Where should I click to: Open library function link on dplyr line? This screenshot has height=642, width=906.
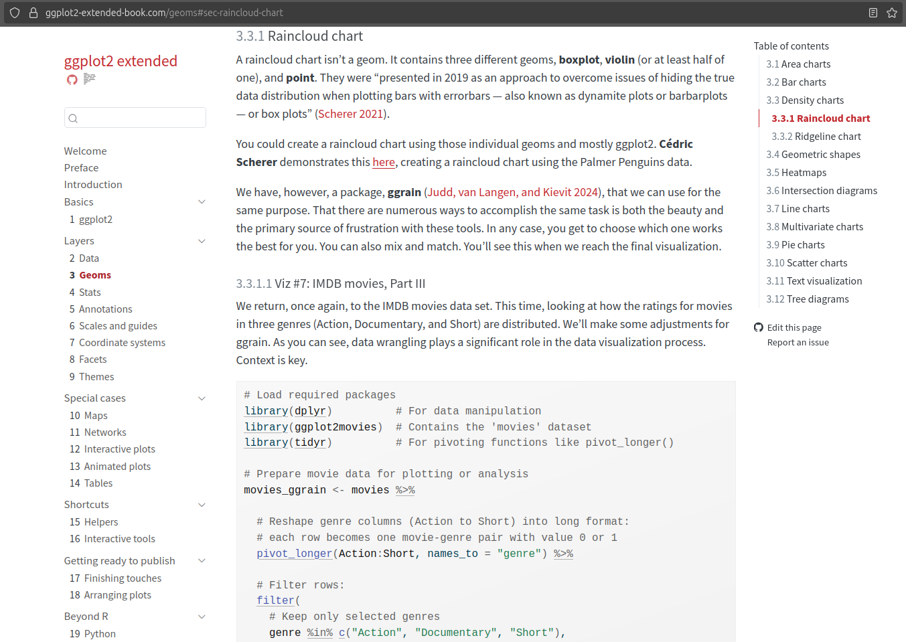click(x=266, y=411)
